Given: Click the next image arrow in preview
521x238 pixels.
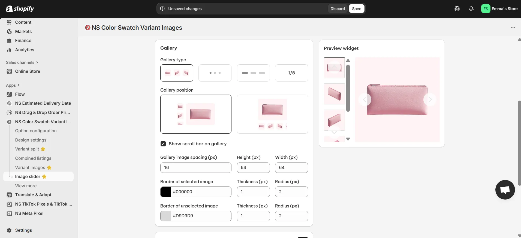Looking at the screenshot, I should pos(430,100).
